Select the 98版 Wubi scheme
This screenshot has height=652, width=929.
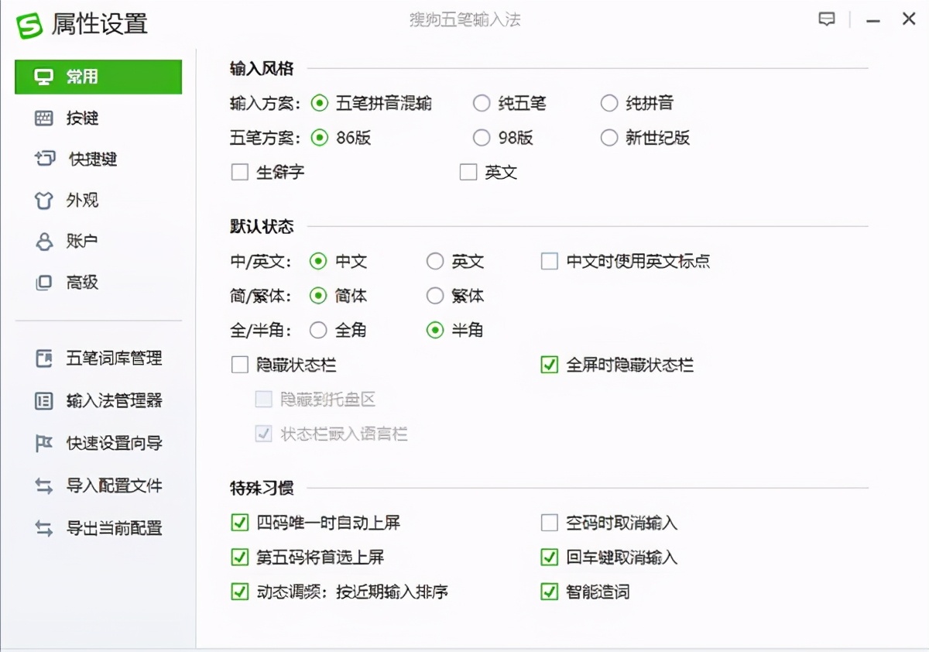[x=482, y=138]
